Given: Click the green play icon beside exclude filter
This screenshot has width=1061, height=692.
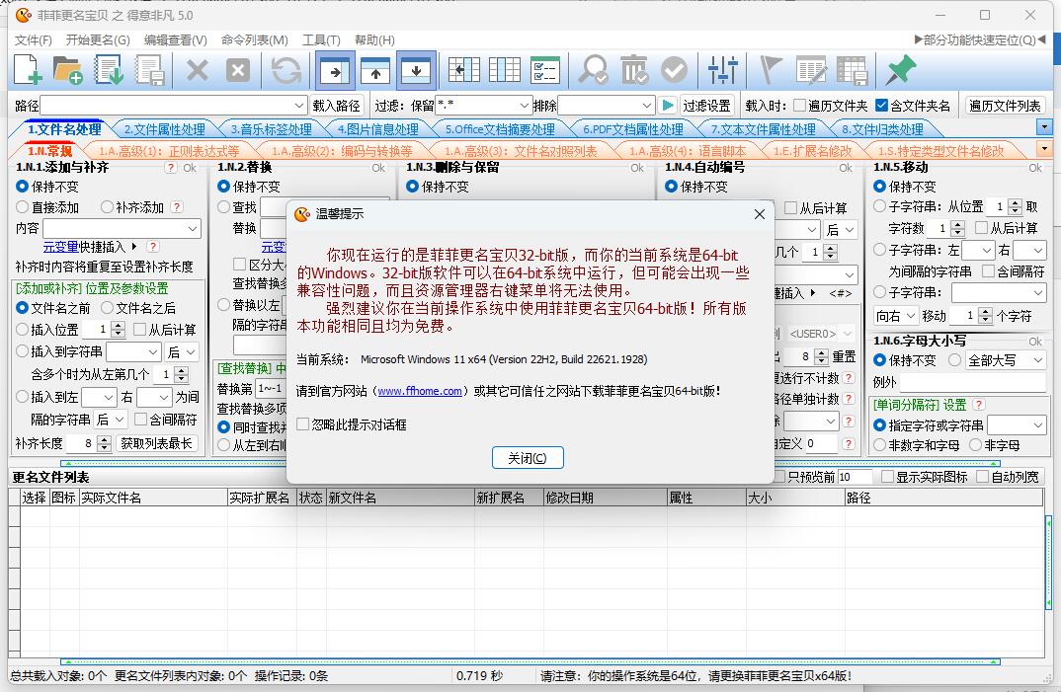Looking at the screenshot, I should tap(668, 106).
